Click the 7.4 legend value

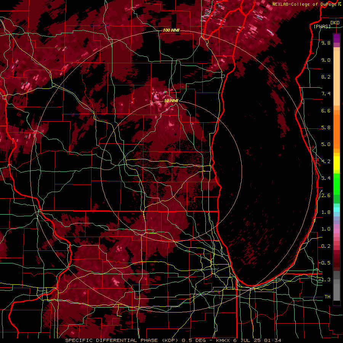tap(326, 94)
